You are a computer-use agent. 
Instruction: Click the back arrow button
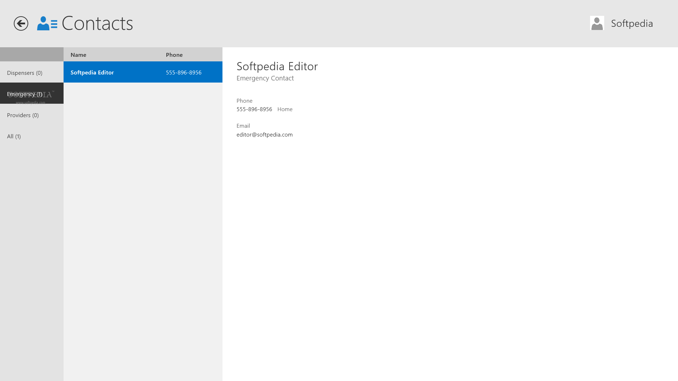(x=21, y=24)
